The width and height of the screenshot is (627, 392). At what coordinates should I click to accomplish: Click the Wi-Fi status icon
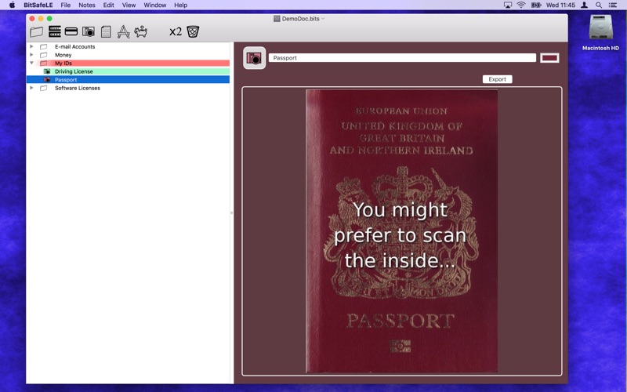tap(521, 5)
